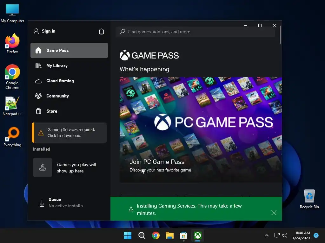Click the Community people icon
The image size is (325, 243).
pos(38,96)
